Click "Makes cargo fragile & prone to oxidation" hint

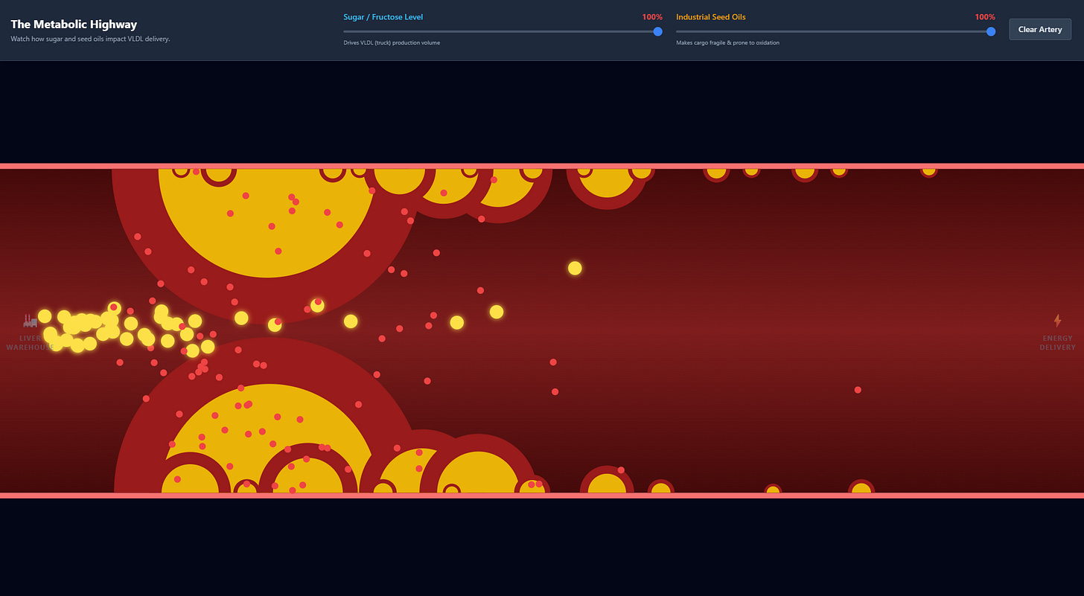(x=728, y=43)
